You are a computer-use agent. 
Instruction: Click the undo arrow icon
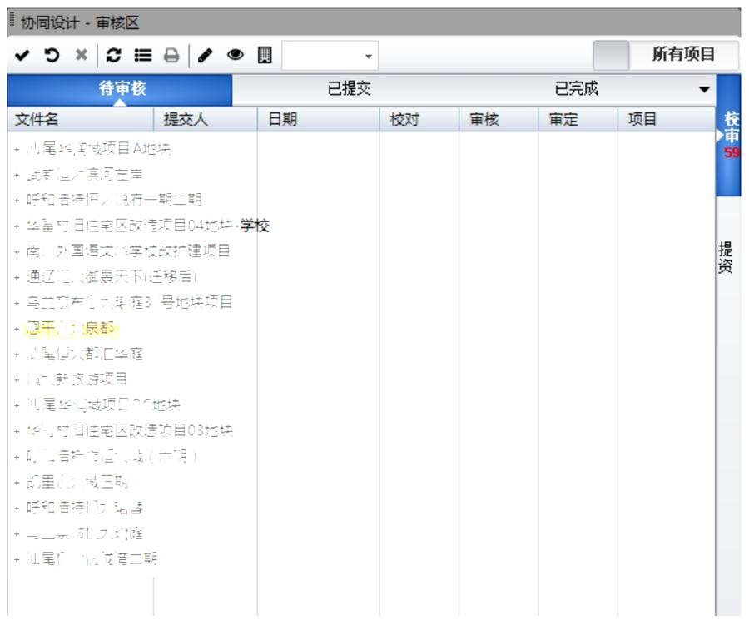click(x=52, y=55)
